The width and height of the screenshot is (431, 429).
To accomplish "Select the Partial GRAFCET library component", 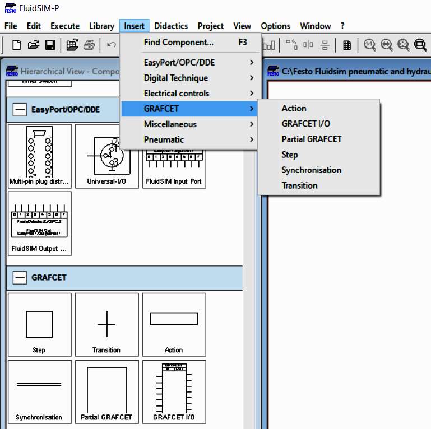I will click(106, 392).
